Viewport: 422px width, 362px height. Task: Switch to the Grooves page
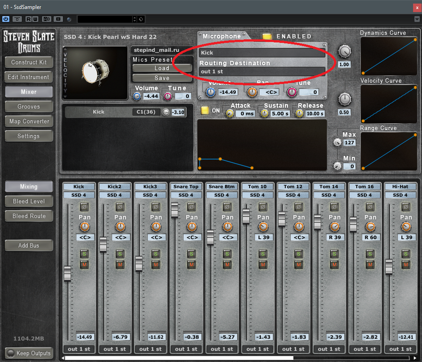point(29,106)
